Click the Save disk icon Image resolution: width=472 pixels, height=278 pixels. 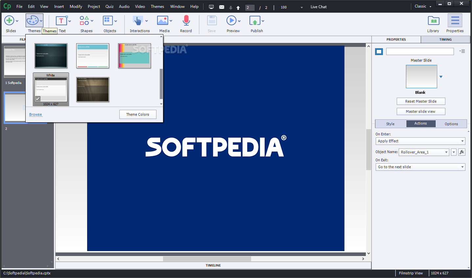[212, 21]
